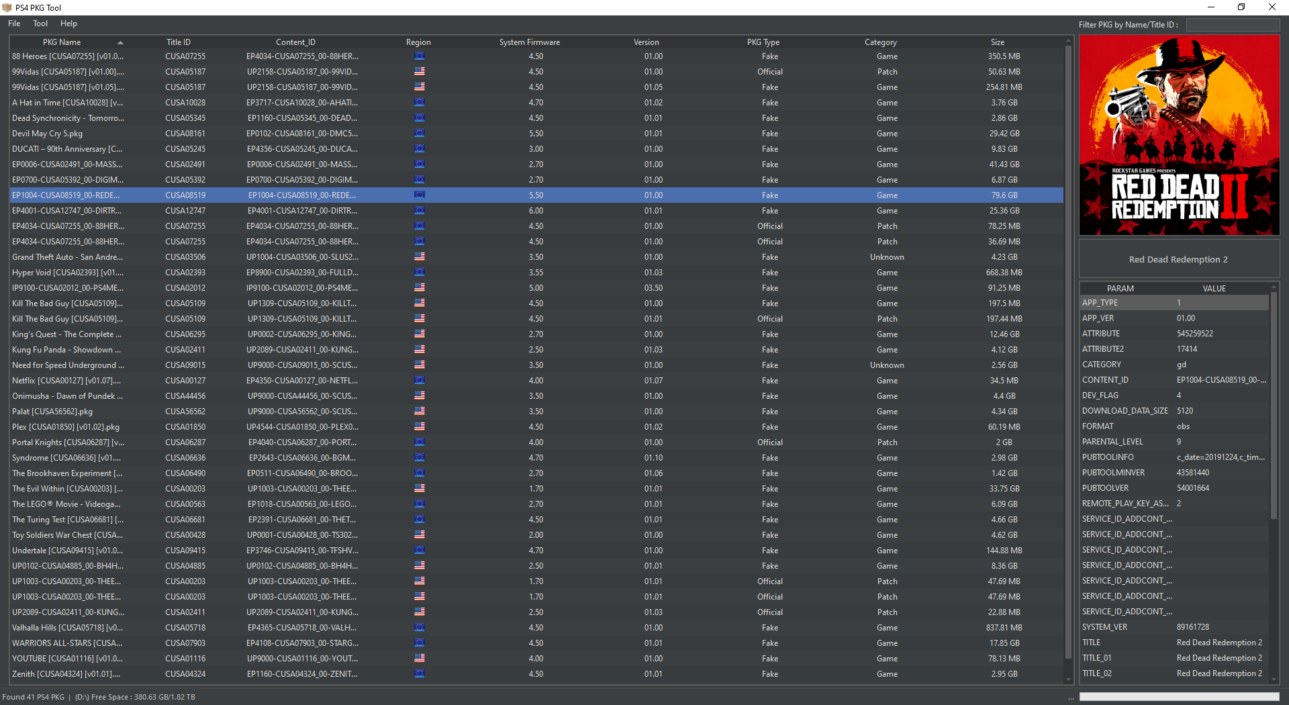Click the EU flag for Portal Knights row
The height and width of the screenshot is (705, 1289).
tap(420, 442)
